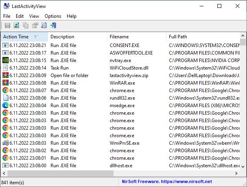Click the C:\Users\DellLaptop\Downloads path cell

(204, 76)
